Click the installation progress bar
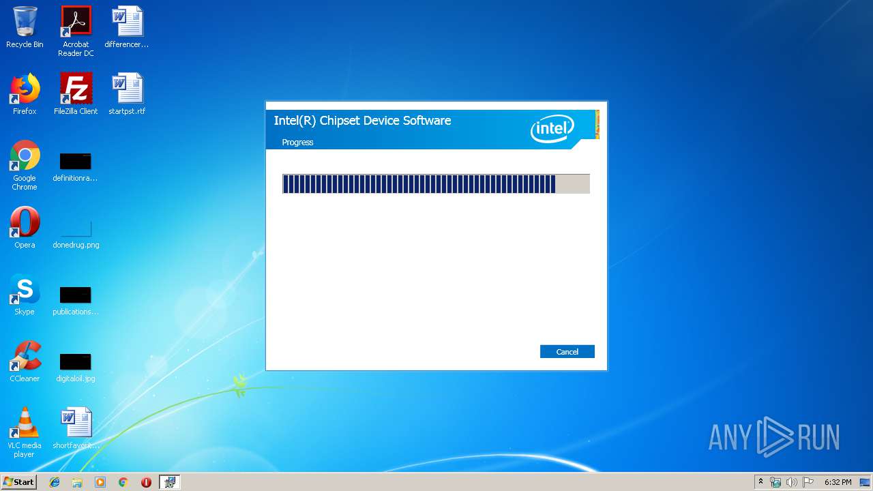 click(x=436, y=184)
